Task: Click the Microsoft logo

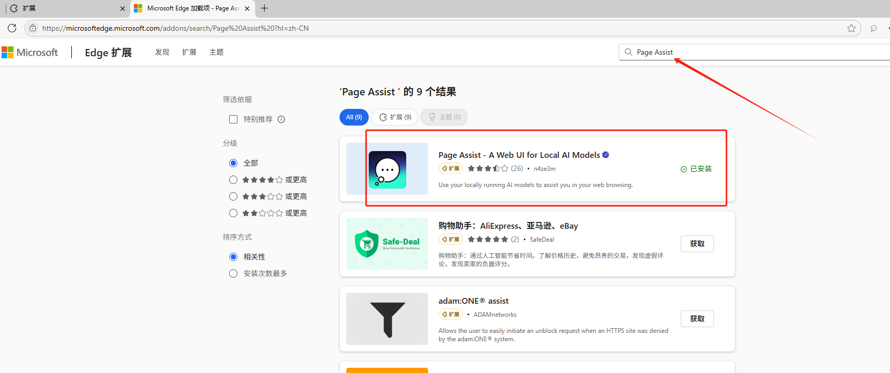Action: tap(30, 52)
